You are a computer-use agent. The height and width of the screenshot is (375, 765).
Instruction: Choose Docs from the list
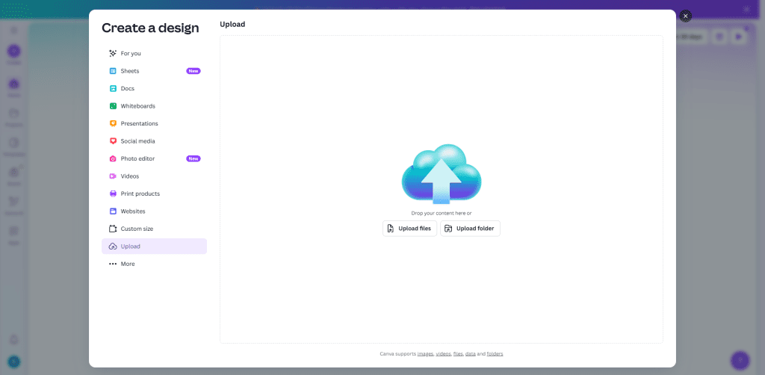point(154,88)
